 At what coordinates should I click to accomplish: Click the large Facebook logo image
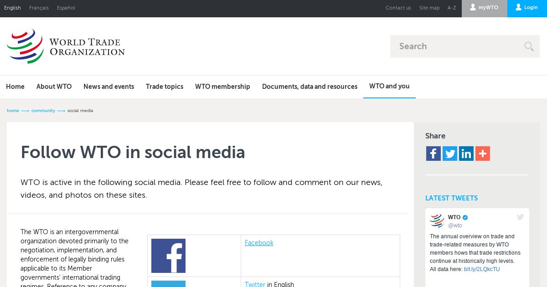click(168, 256)
